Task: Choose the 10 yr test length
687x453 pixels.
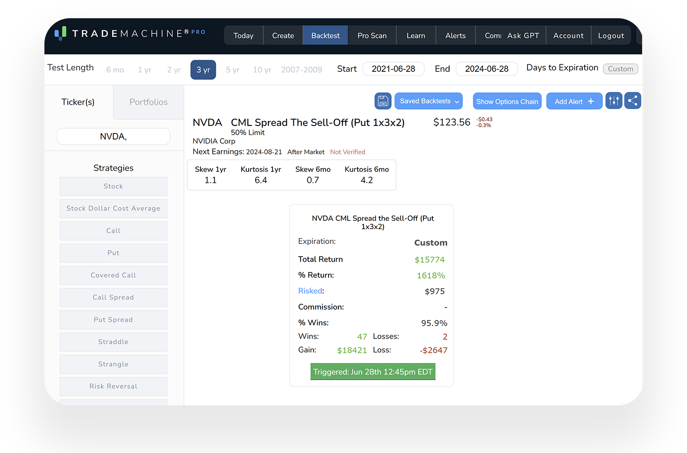Action: pyautogui.click(x=262, y=70)
